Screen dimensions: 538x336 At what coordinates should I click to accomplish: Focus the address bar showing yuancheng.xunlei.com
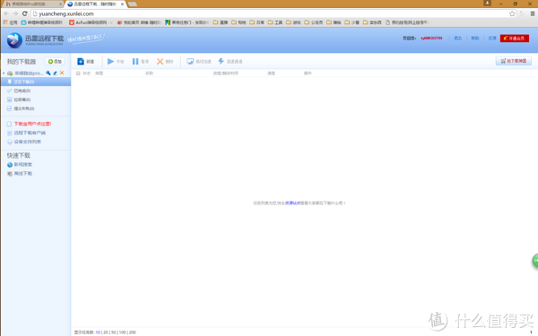pyautogui.click(x=270, y=13)
